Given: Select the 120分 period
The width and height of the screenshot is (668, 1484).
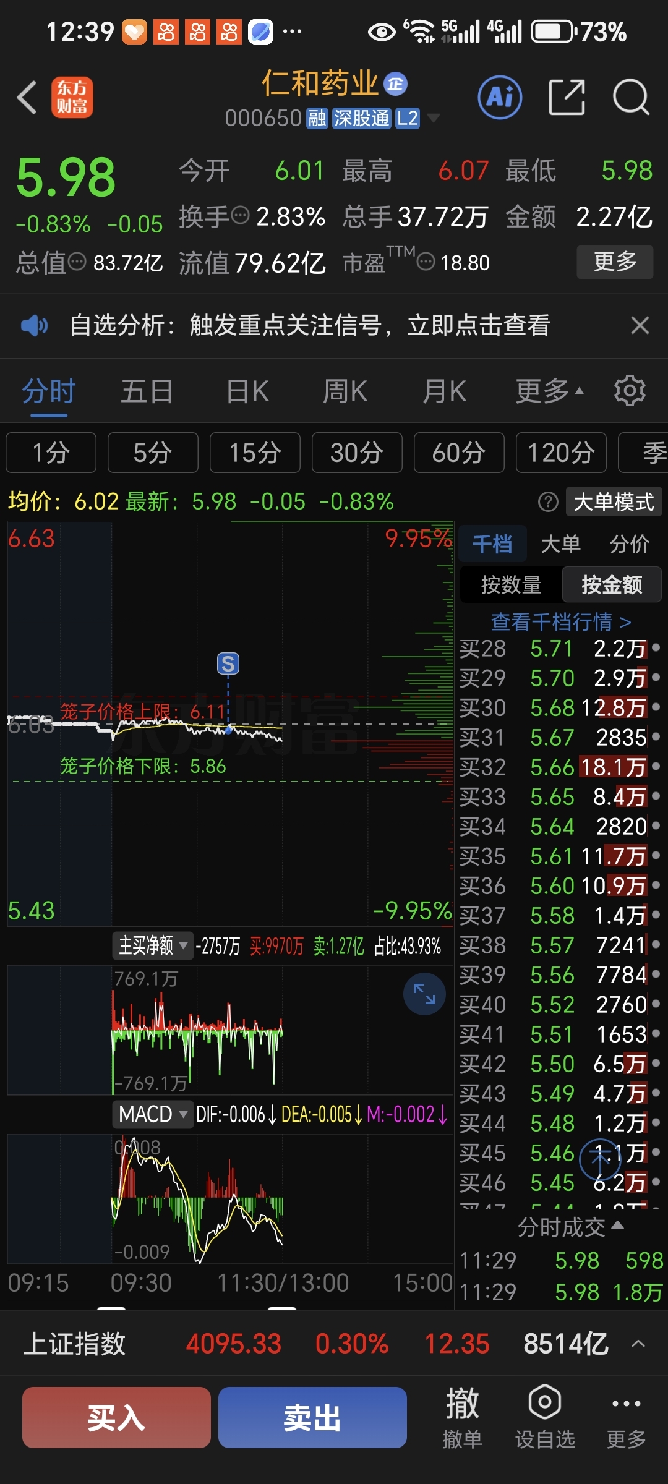Looking at the screenshot, I should coord(561,453).
